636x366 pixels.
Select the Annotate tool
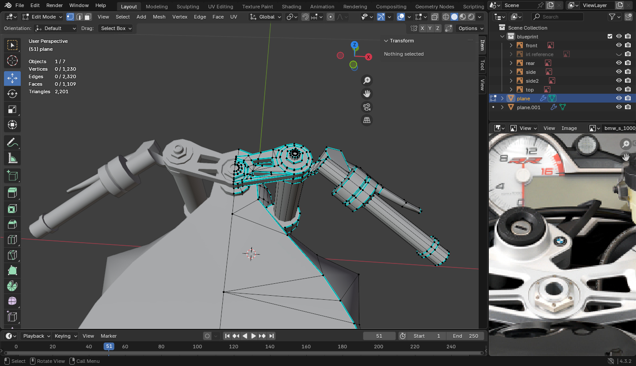tap(12, 143)
